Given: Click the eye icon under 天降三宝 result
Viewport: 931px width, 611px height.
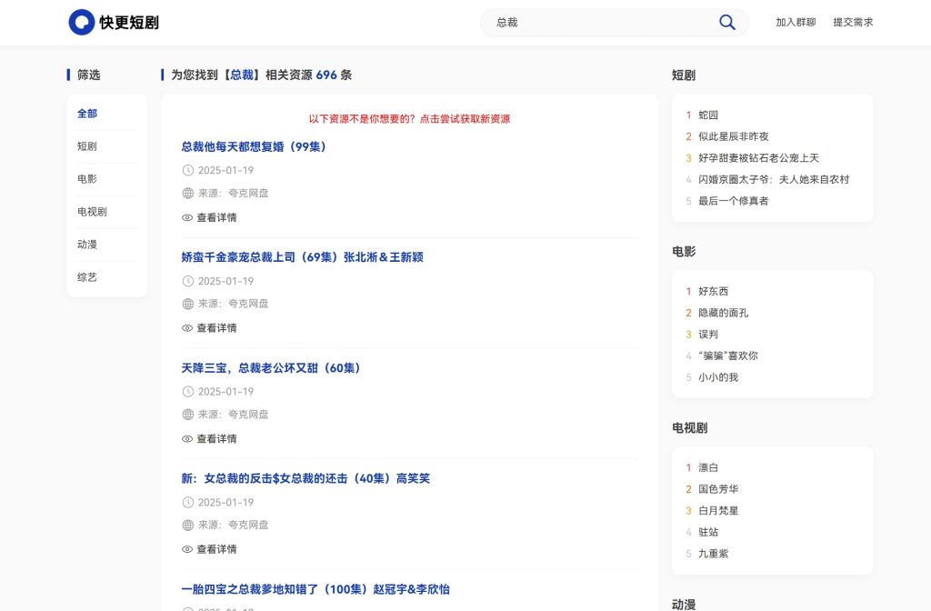Looking at the screenshot, I should pyautogui.click(x=187, y=439).
